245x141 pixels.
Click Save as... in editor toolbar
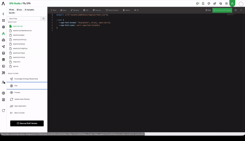97,10
